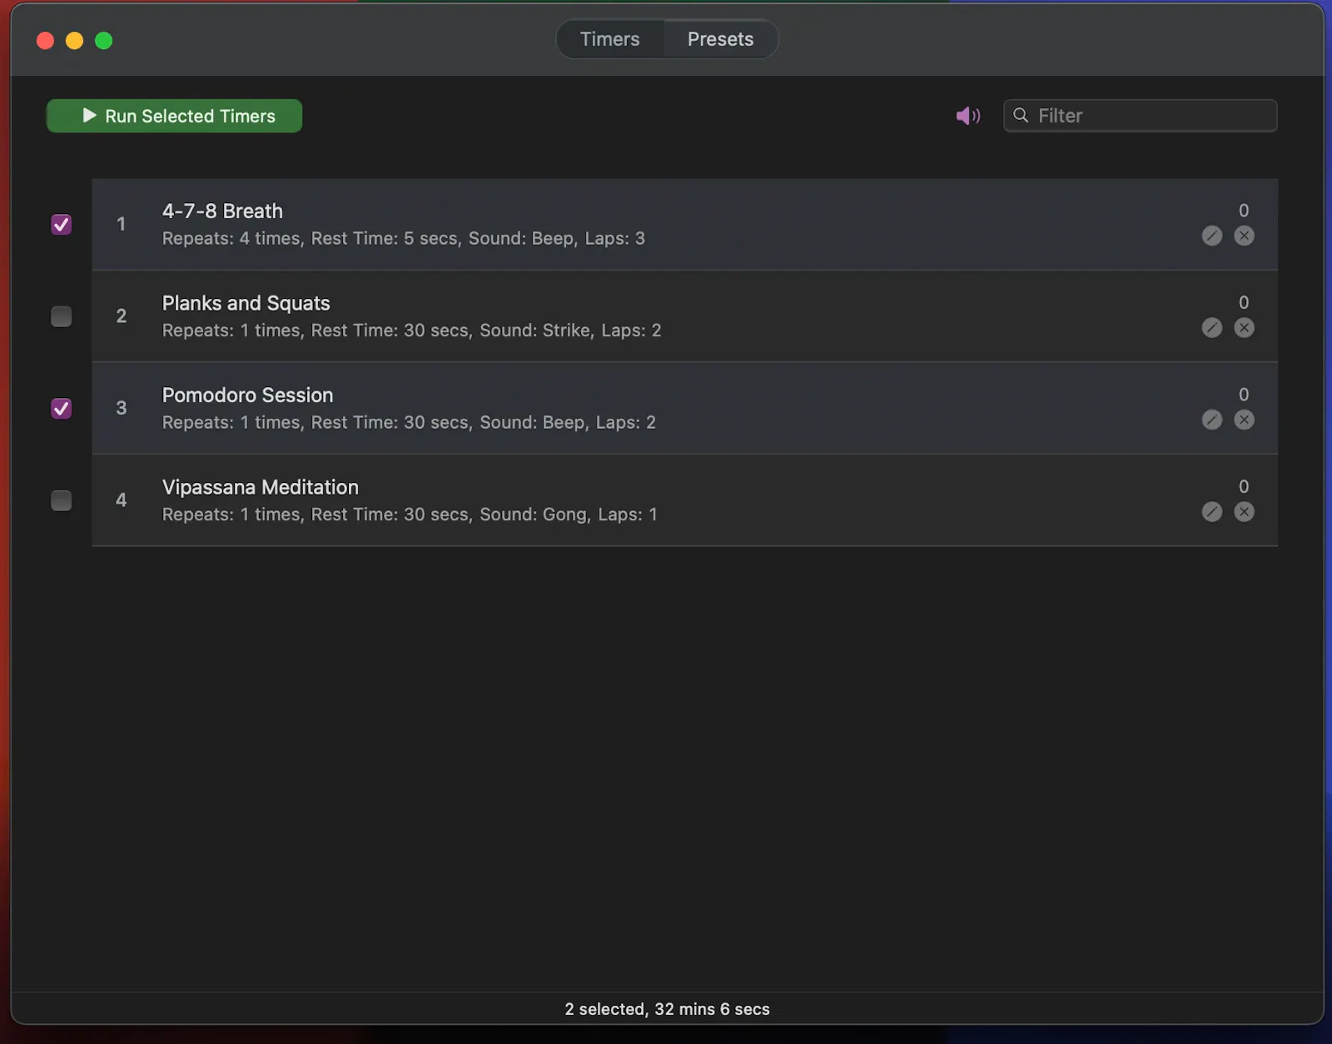Close the window with red button

pyautogui.click(x=45, y=41)
